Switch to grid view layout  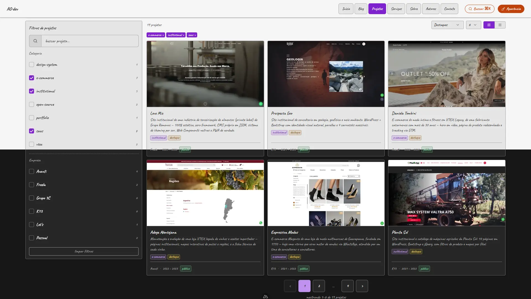click(489, 25)
